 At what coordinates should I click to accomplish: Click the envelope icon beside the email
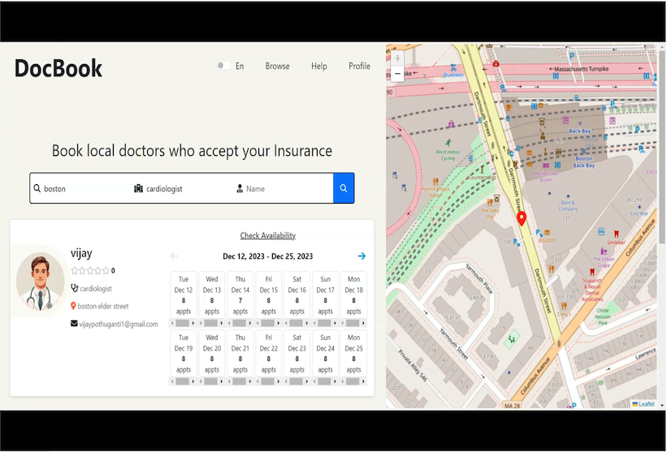[74, 324]
